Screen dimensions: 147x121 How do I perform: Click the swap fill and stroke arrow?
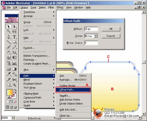15,90
